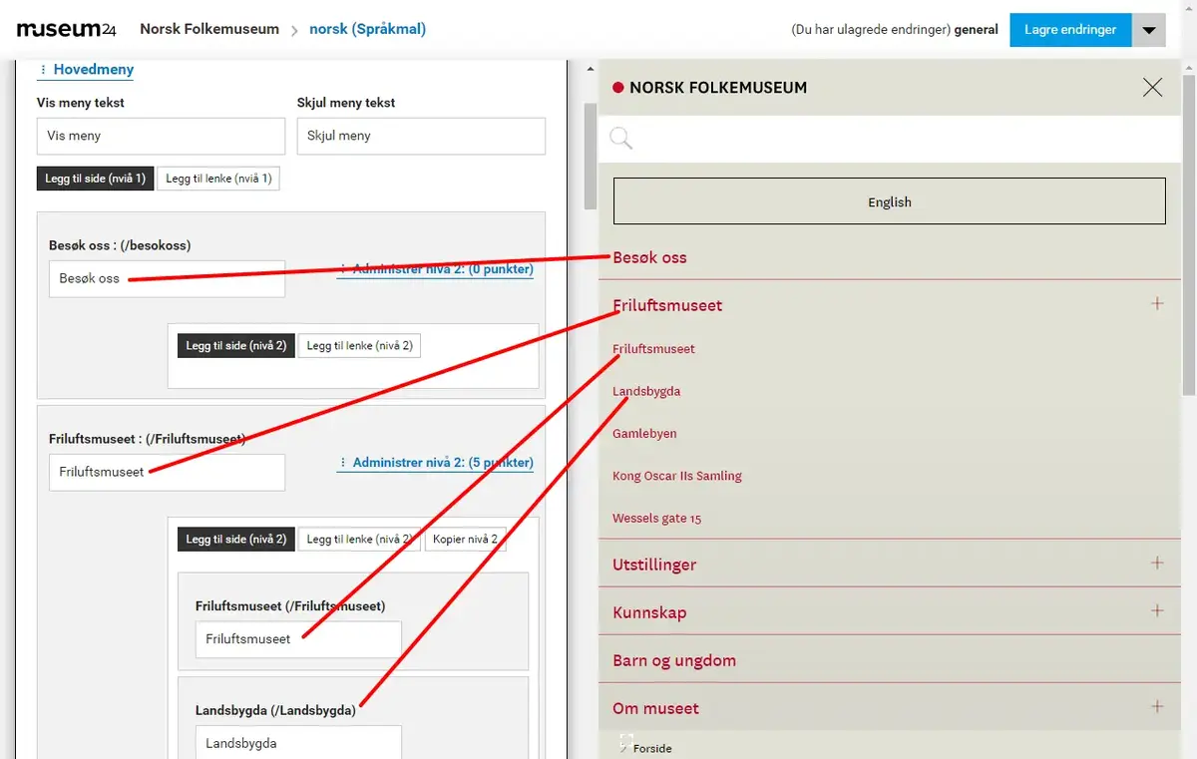Open Kunnskap menu entry
Viewport: 1197px width, 759px height.
(649, 612)
